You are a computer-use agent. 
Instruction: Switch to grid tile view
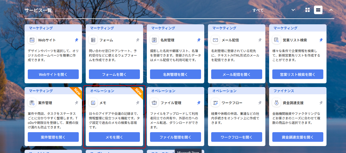tap(308, 10)
